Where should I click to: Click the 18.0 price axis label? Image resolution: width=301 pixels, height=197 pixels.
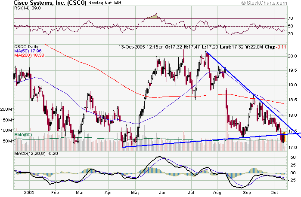pyautogui.click(x=292, y=115)
